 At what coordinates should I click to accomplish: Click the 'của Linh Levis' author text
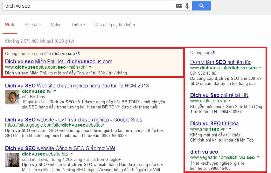tap(36, 159)
